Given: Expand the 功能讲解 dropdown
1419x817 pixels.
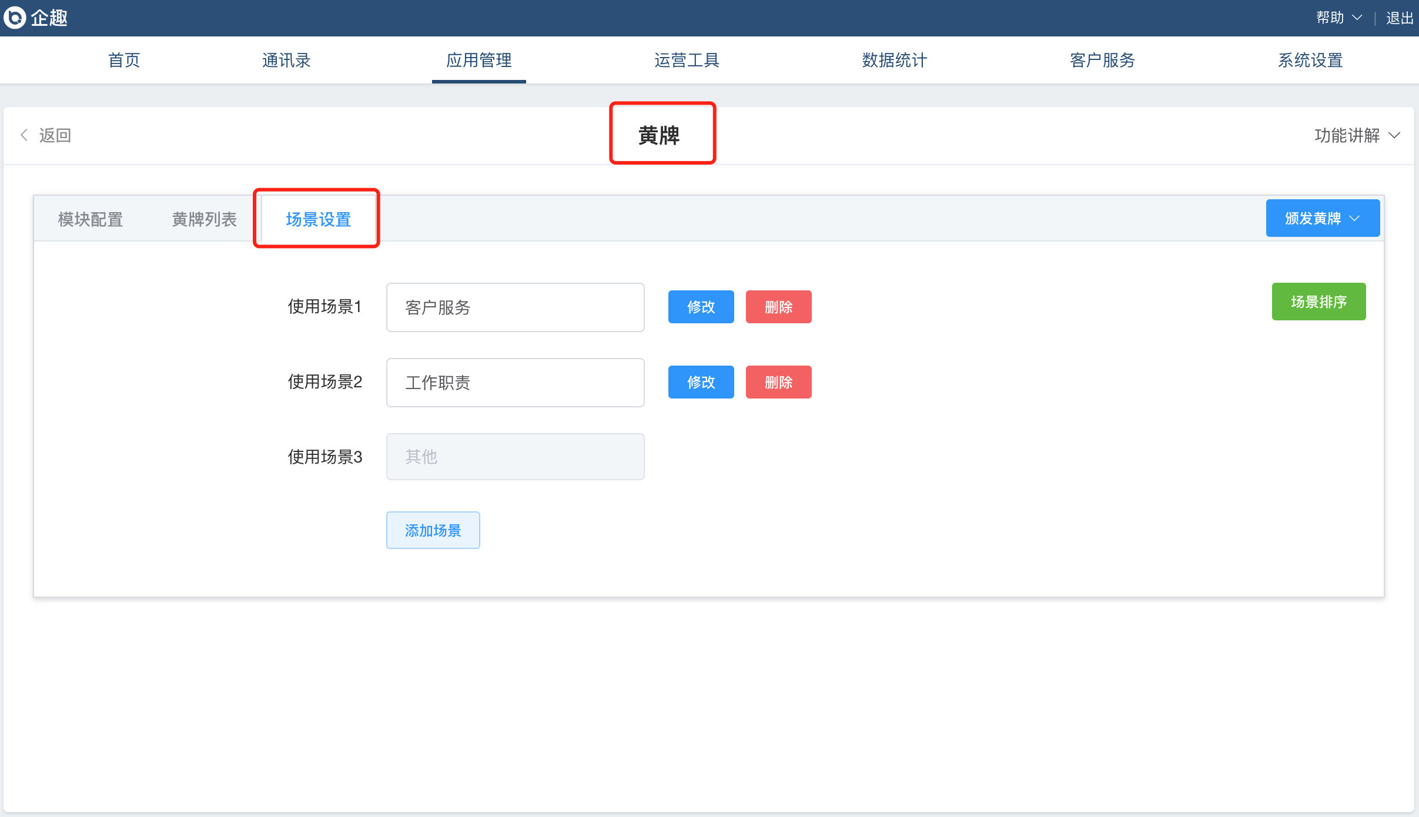Looking at the screenshot, I should click(x=1357, y=135).
